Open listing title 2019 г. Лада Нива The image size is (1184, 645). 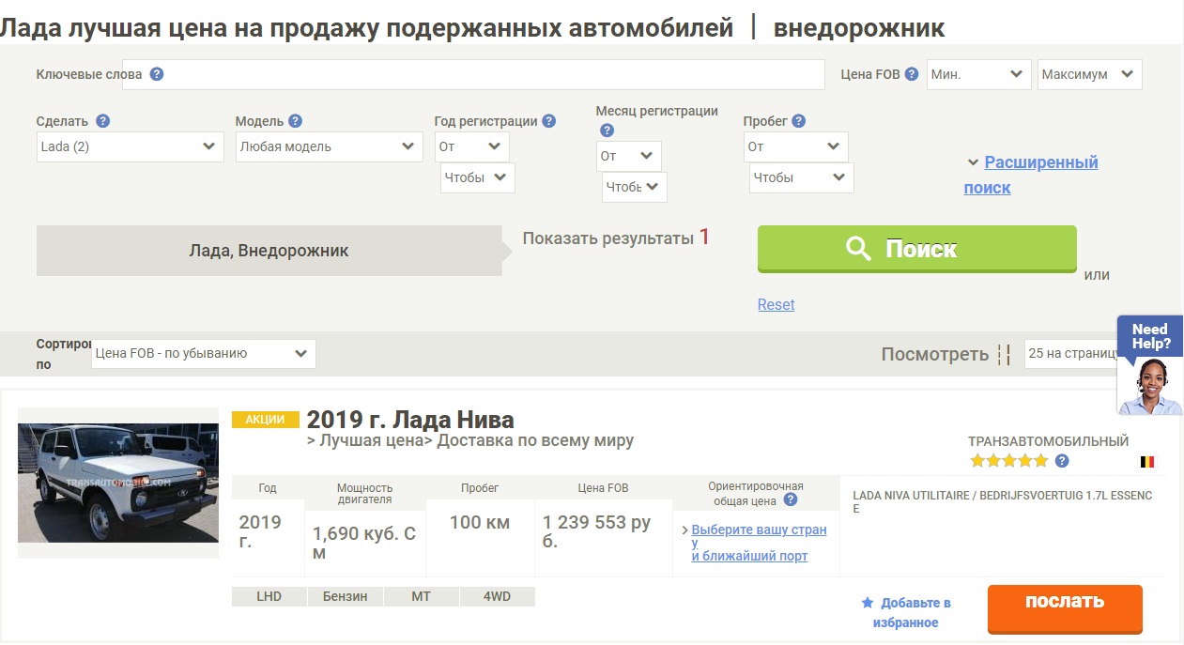pos(410,420)
